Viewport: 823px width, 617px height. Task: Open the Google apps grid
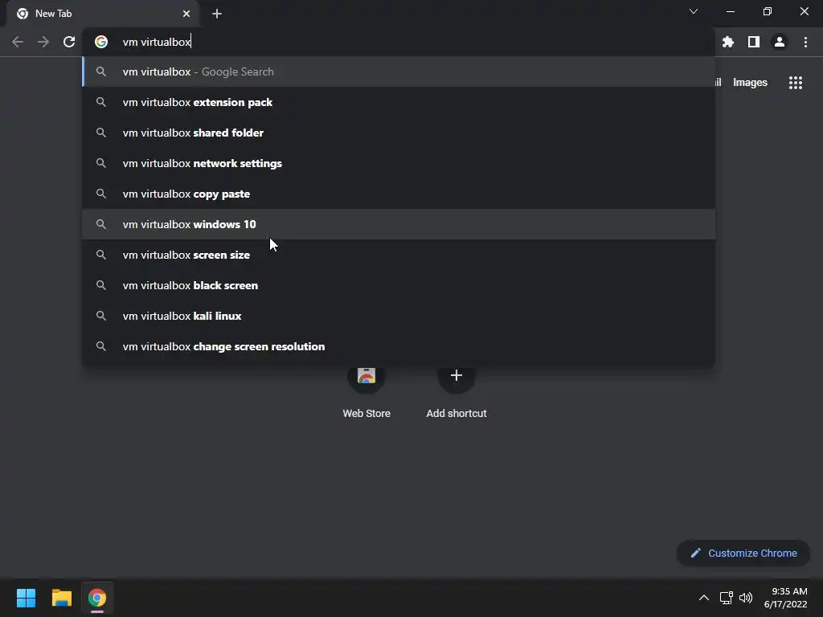tap(796, 83)
